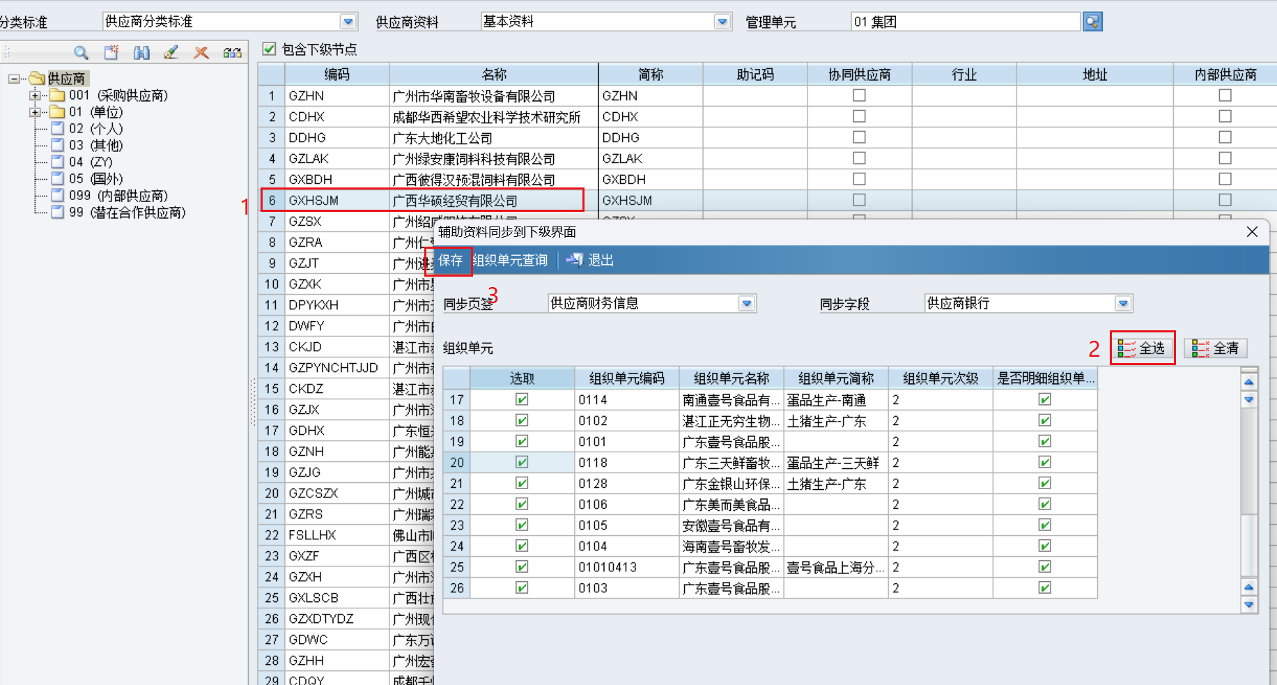Click 保存 in the dialog toolbar
Image resolution: width=1277 pixels, height=685 pixels.
[450, 260]
